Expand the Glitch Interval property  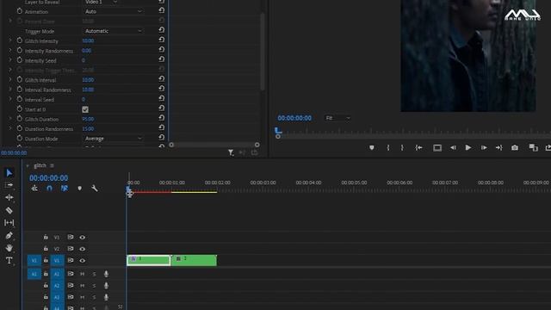(10, 80)
